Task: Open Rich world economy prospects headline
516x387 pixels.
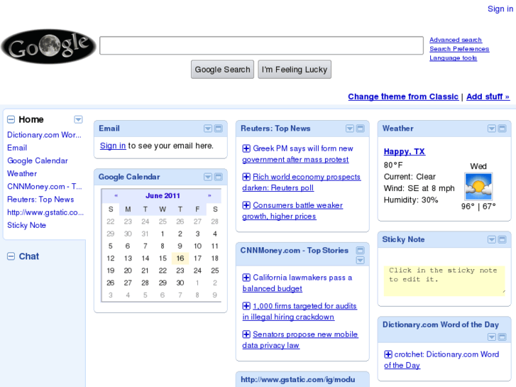Action: pos(302,182)
